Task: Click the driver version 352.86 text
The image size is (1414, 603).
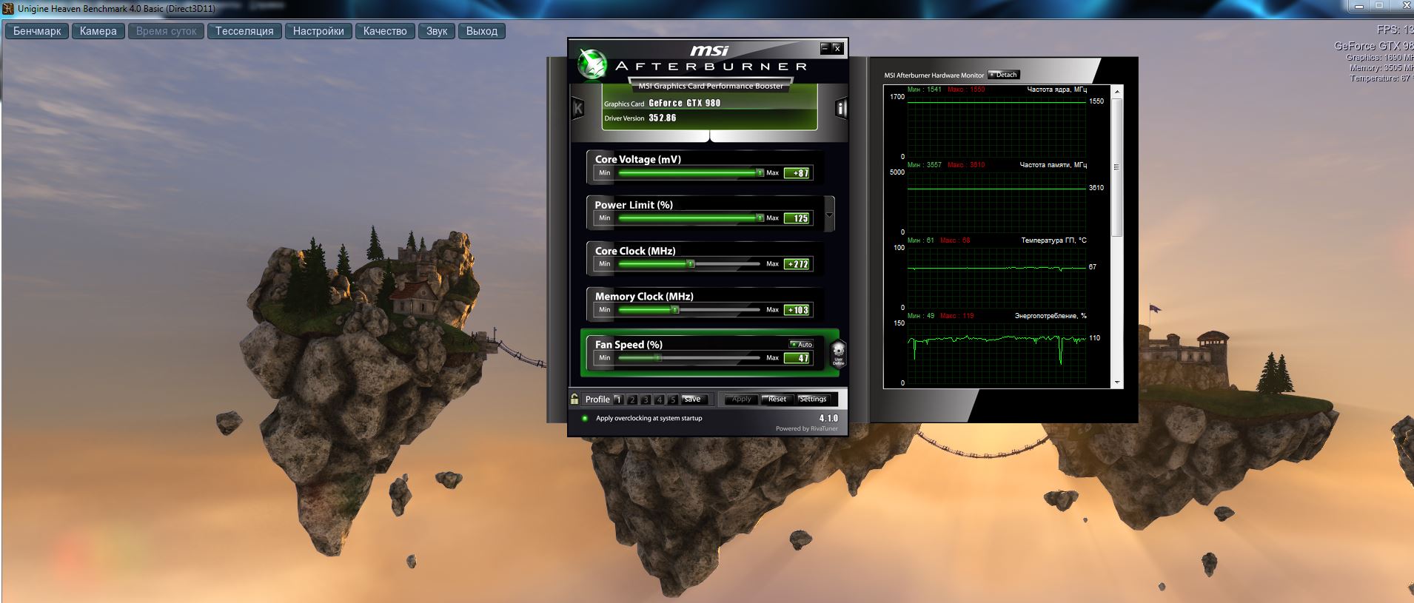Action: [x=662, y=118]
